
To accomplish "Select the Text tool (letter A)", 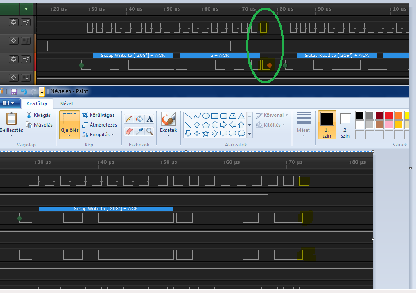I will click(149, 119).
